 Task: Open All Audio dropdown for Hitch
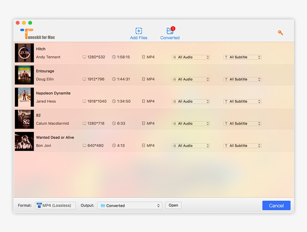tap(191, 57)
